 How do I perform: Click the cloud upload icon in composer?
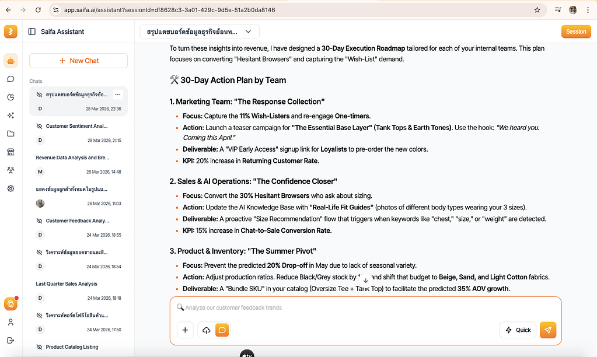(207, 330)
